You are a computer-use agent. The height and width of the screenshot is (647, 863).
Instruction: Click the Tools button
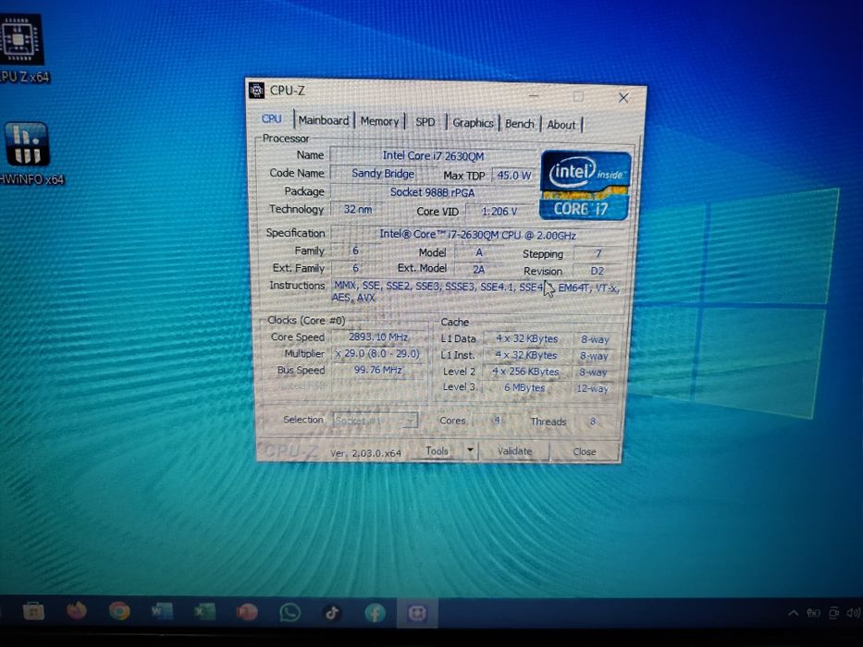(437, 451)
